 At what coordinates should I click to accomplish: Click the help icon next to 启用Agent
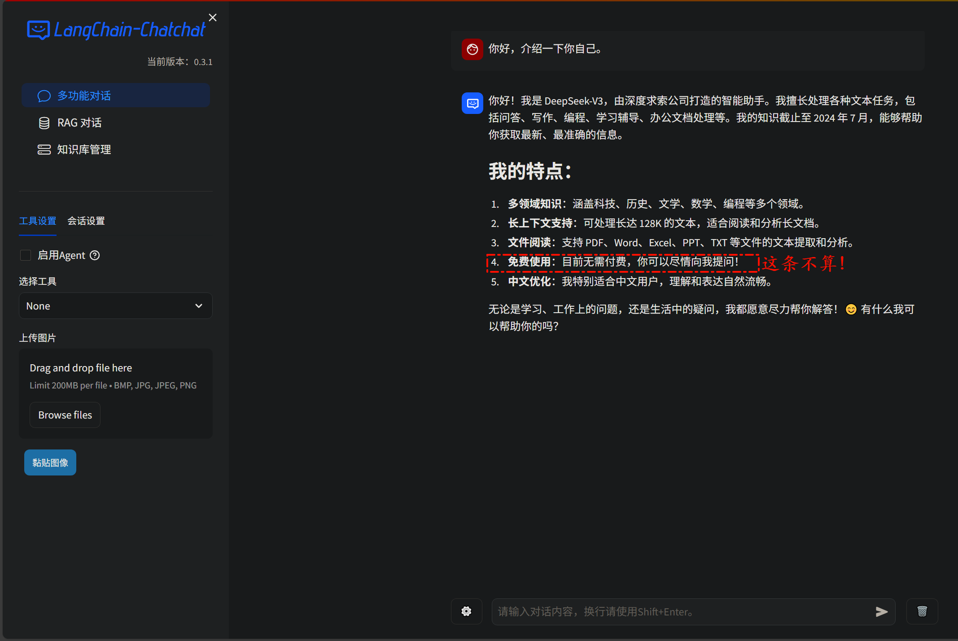pyautogui.click(x=95, y=255)
